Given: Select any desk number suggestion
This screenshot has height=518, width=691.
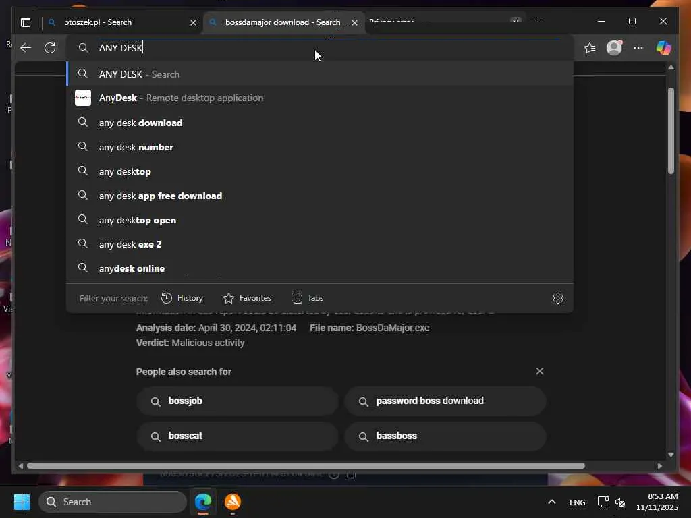Looking at the screenshot, I should 320,147.
